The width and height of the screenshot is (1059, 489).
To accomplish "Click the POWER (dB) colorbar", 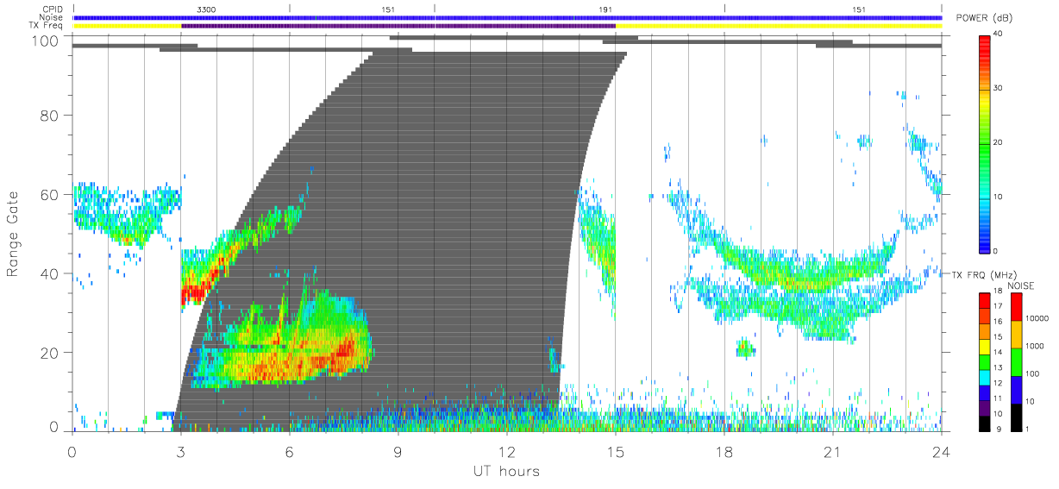I will pyautogui.click(x=986, y=143).
